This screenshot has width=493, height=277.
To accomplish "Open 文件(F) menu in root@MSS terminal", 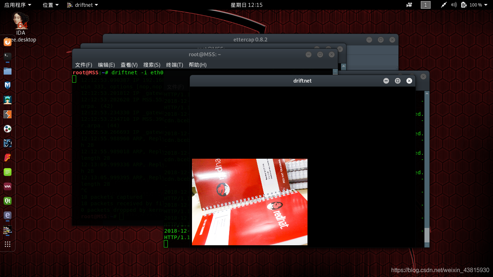I will point(83,65).
